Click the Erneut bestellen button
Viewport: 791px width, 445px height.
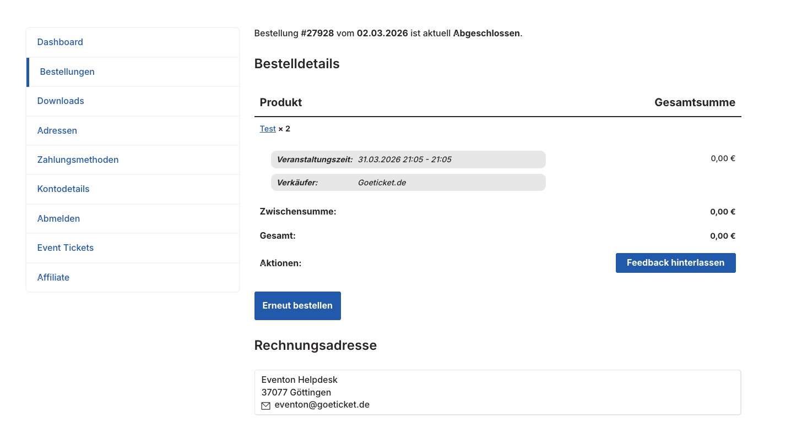[297, 306]
